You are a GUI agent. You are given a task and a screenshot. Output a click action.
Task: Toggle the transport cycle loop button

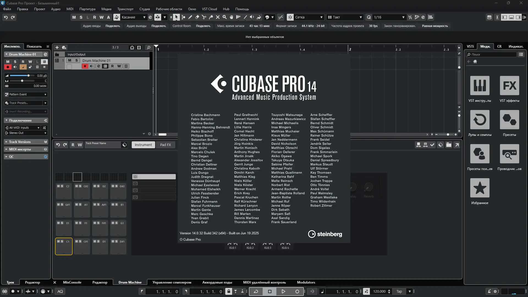click(256, 291)
